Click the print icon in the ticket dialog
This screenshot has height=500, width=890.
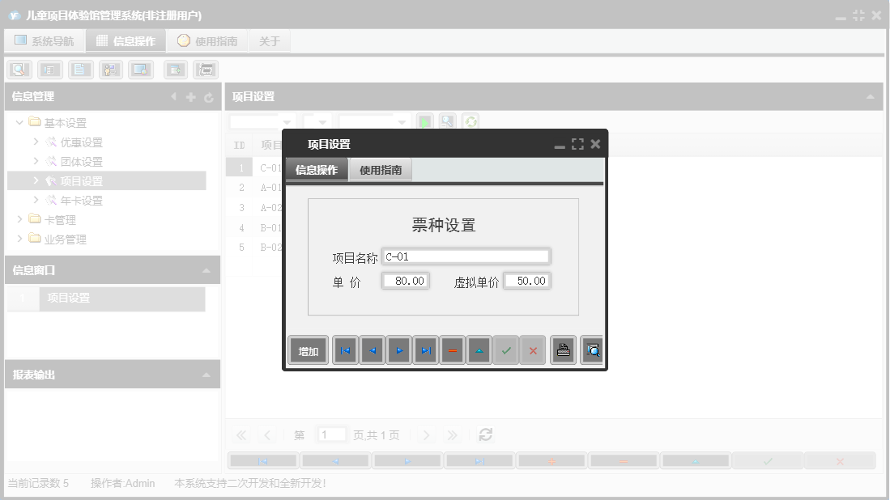563,350
